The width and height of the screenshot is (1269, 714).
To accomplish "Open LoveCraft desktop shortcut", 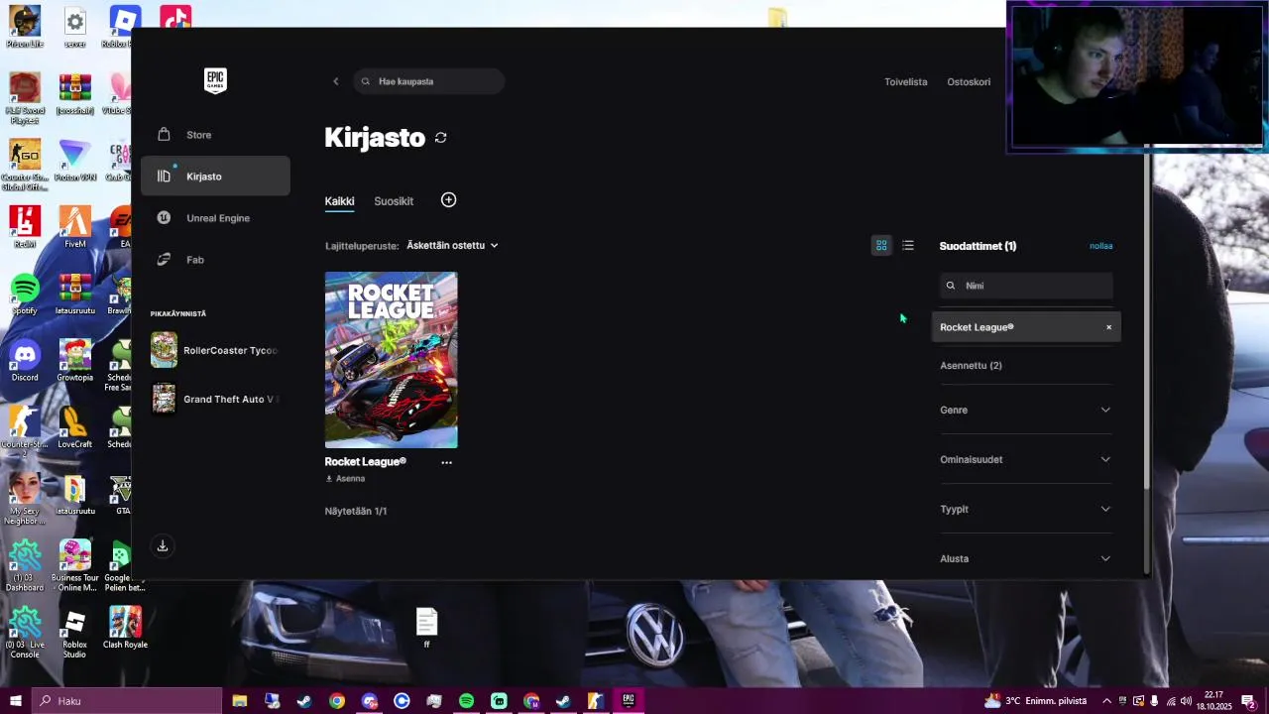I will pos(74,427).
